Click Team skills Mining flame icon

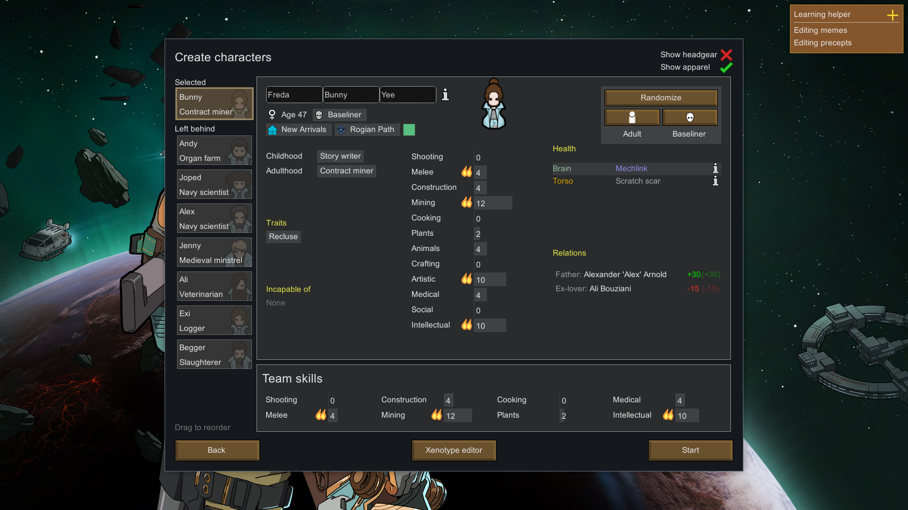(436, 415)
